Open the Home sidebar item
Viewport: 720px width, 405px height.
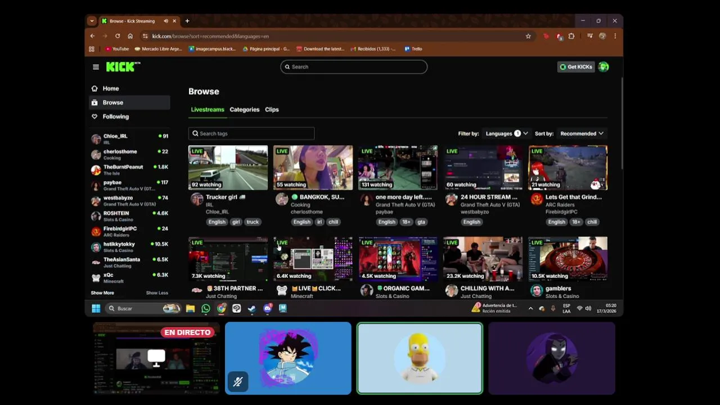click(x=129, y=88)
